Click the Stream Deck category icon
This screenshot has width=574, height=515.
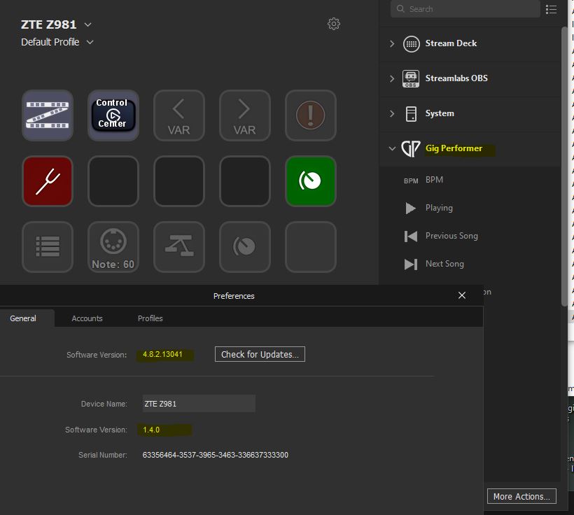pos(411,44)
